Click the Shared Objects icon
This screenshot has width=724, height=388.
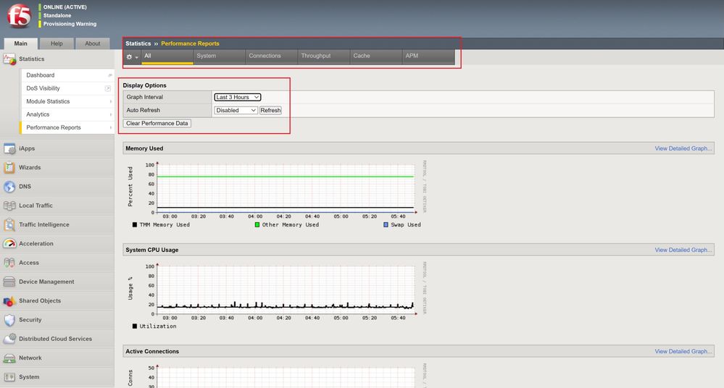point(9,301)
